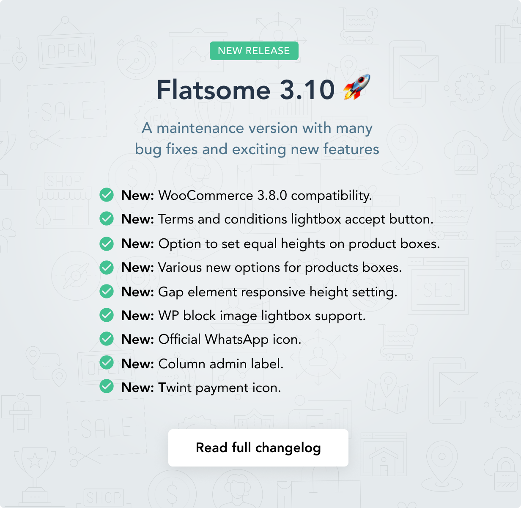Click the NEW RELEASE badge
The width and height of the screenshot is (521, 508).
point(254,51)
